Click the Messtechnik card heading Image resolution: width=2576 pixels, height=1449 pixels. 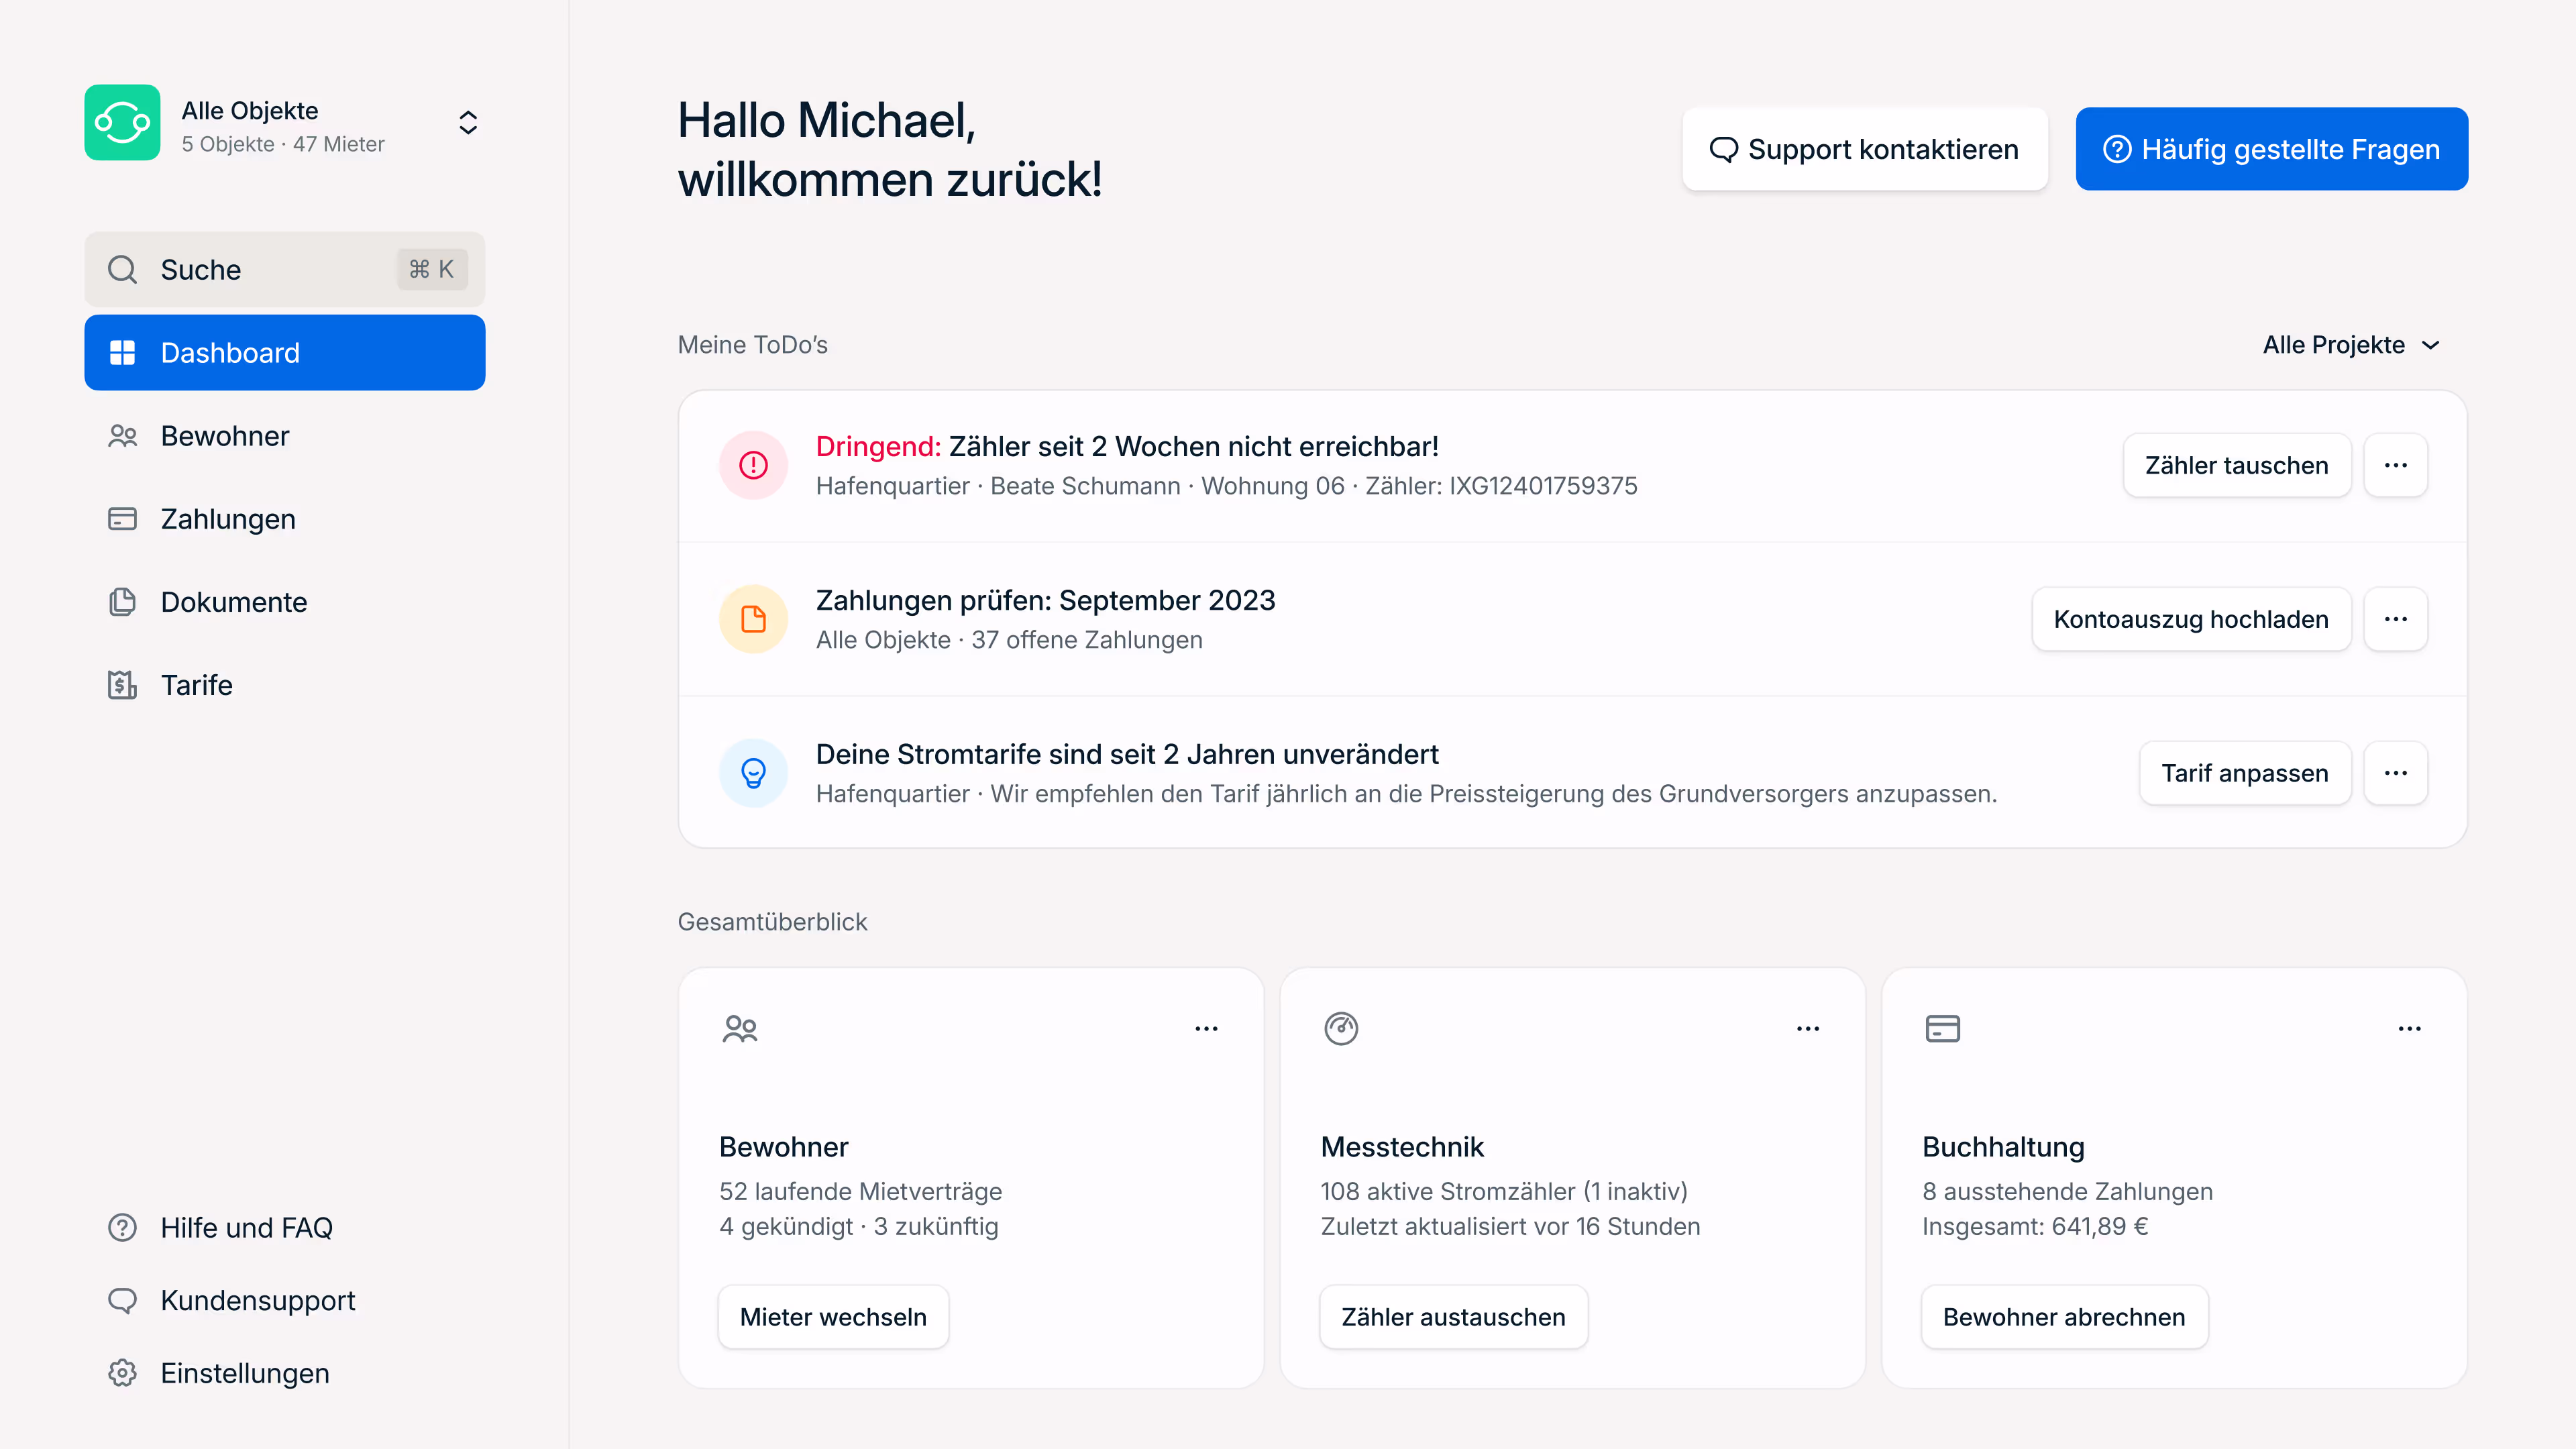click(x=1402, y=1147)
